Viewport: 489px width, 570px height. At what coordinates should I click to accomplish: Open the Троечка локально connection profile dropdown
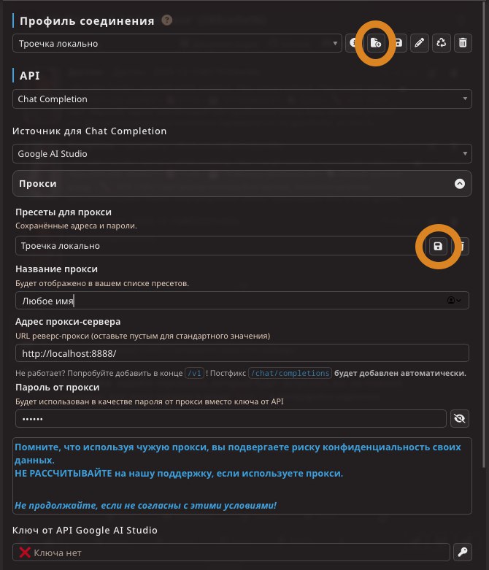[177, 43]
